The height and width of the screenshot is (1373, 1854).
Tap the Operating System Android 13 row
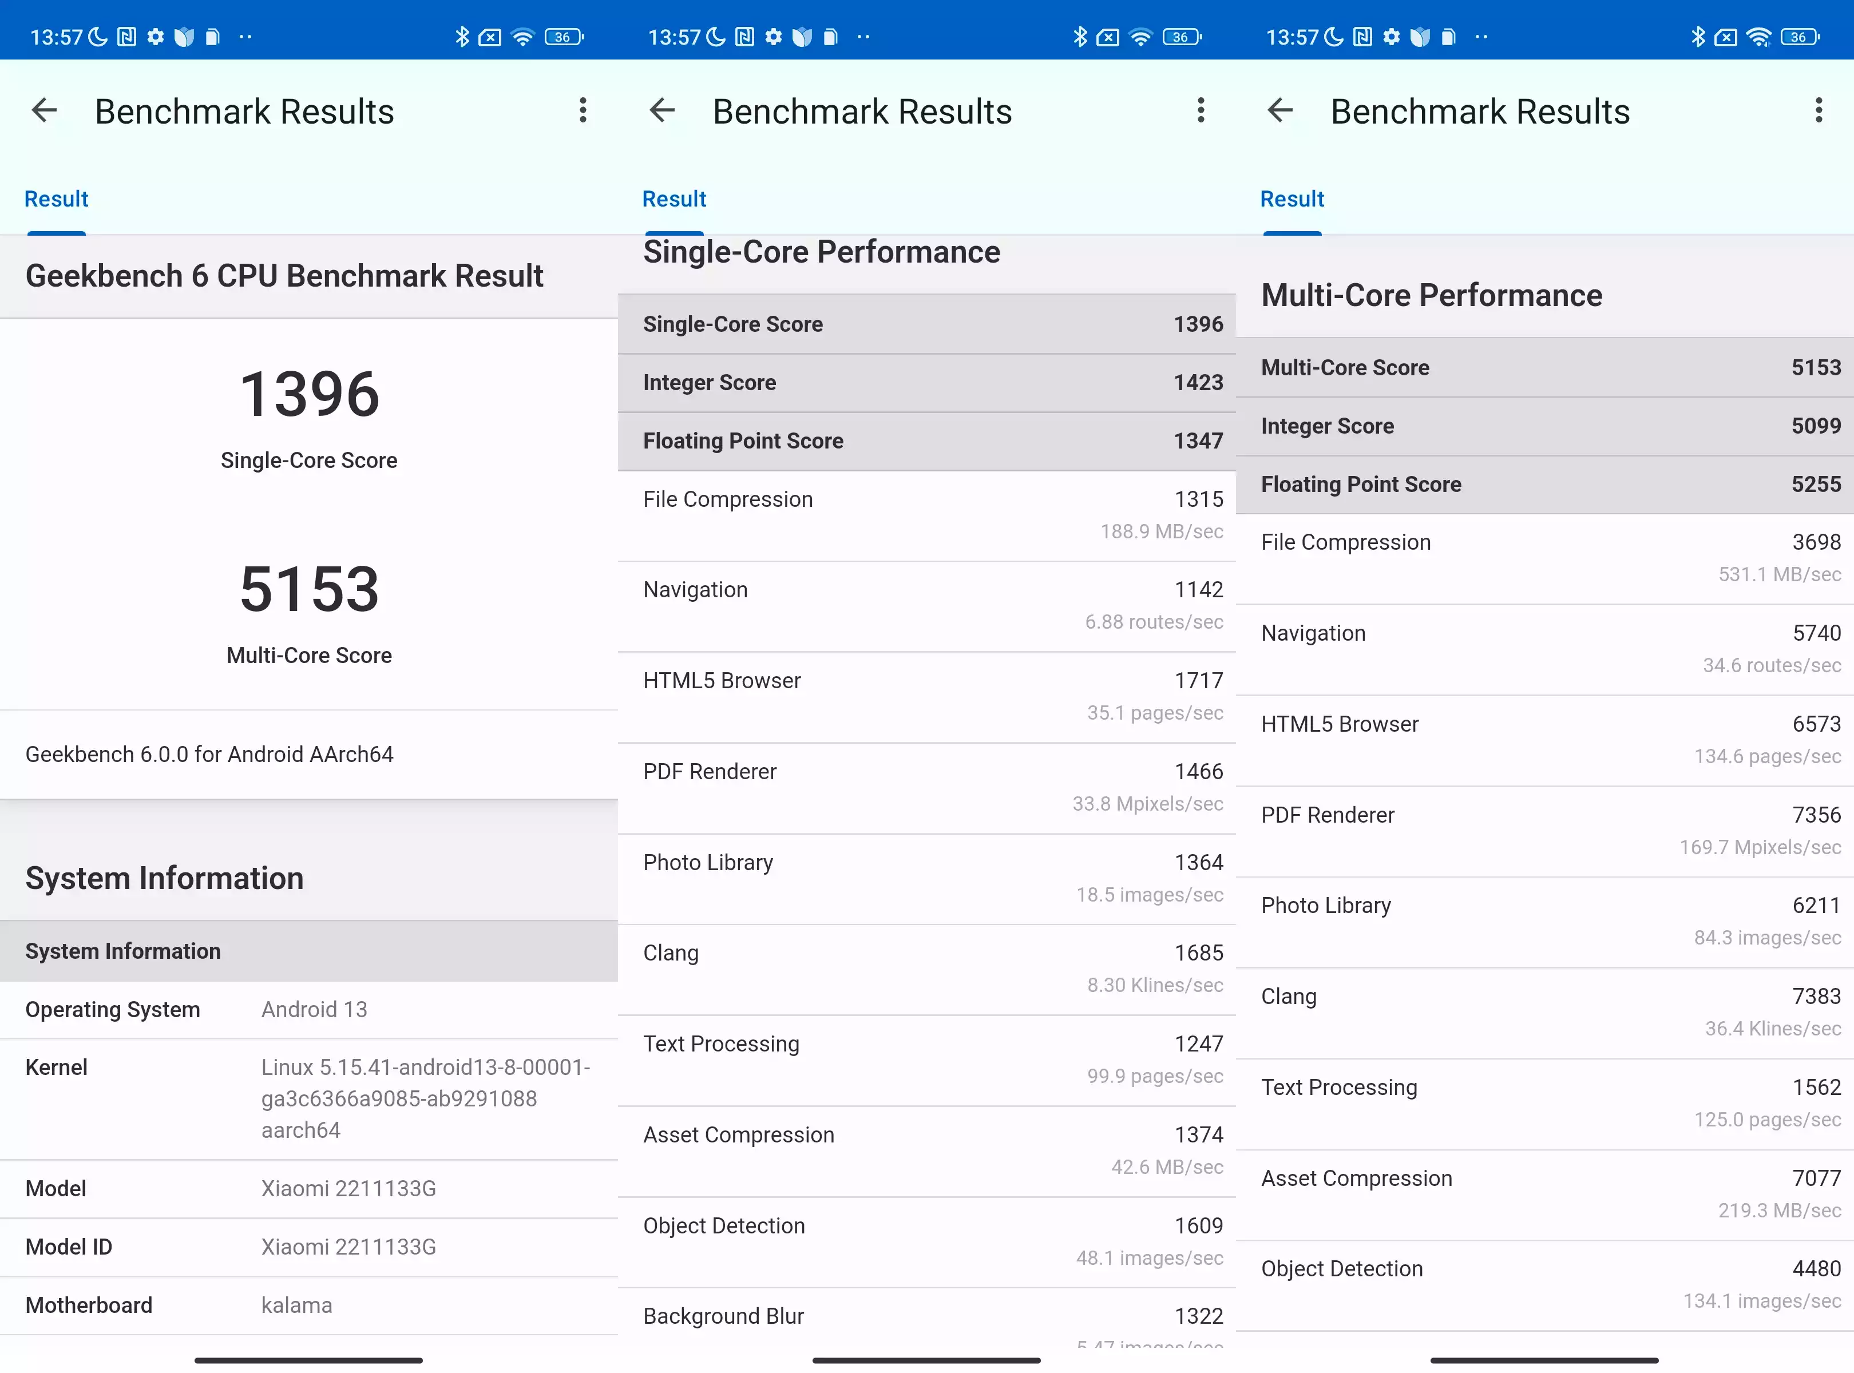click(309, 1010)
